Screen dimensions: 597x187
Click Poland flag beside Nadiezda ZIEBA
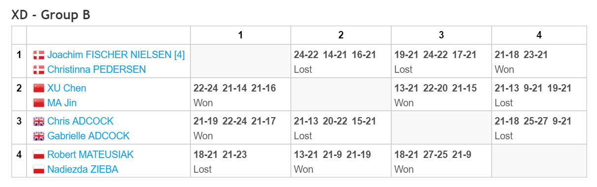[38, 170]
